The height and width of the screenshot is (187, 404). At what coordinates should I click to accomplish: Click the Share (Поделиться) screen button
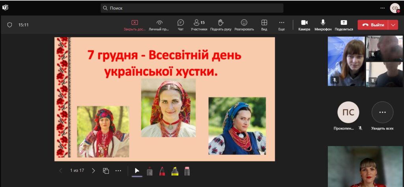(344, 25)
